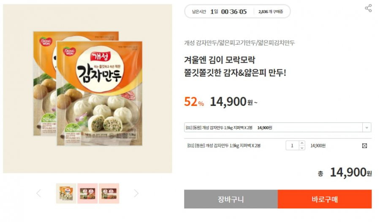Decrease quantity with the down stepper arrow

click(x=302, y=148)
